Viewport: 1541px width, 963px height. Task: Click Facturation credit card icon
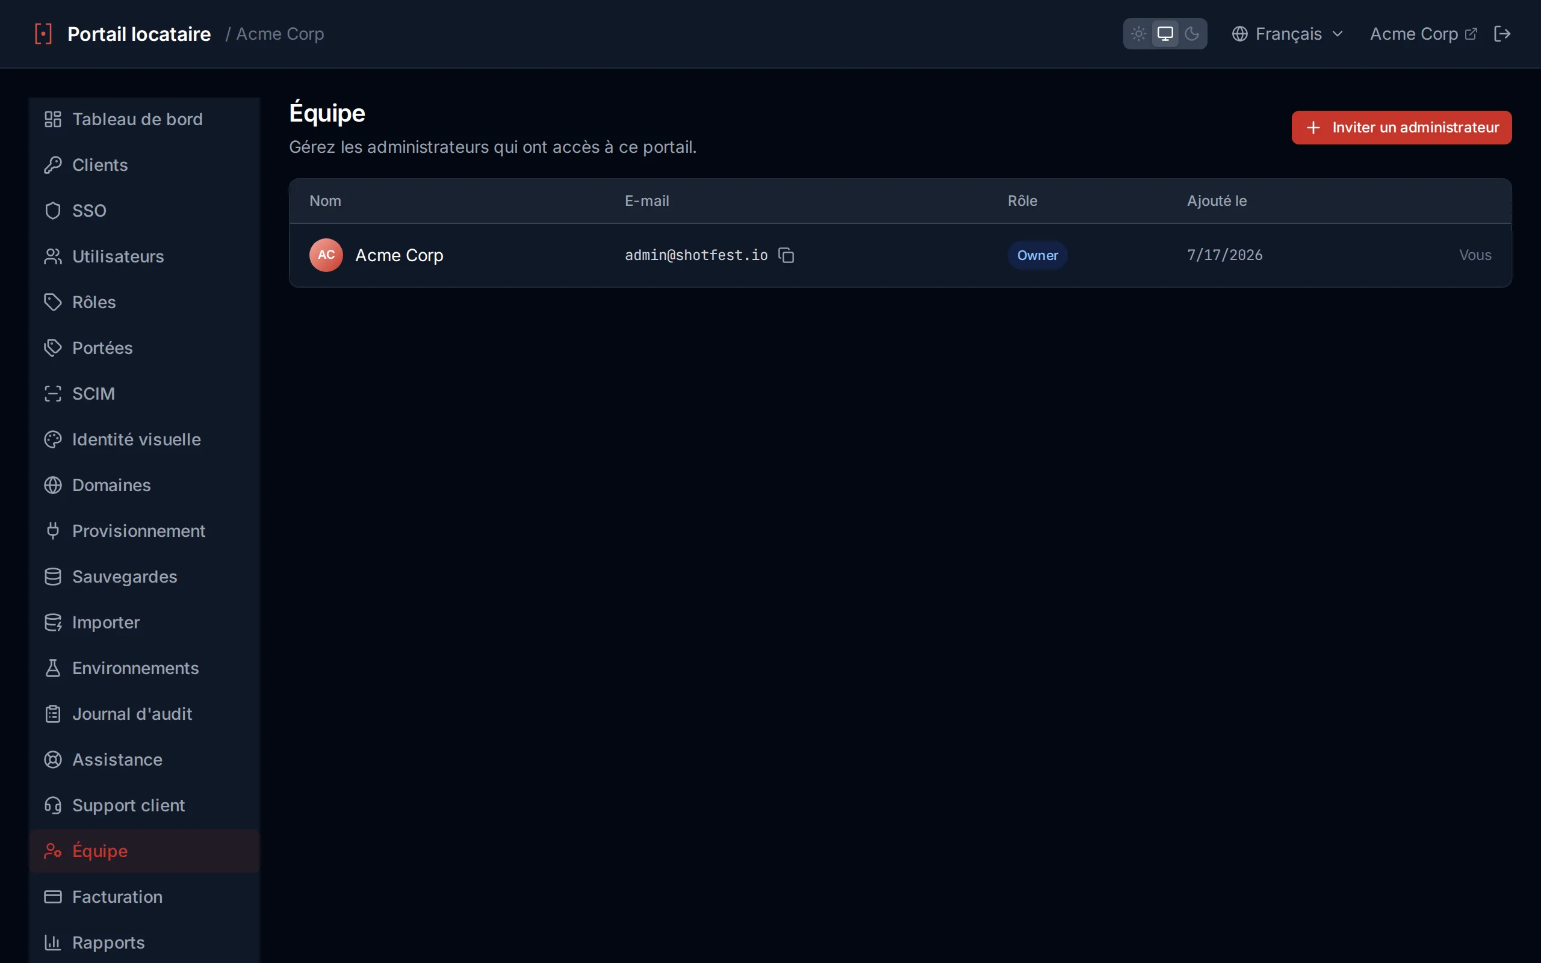53,897
